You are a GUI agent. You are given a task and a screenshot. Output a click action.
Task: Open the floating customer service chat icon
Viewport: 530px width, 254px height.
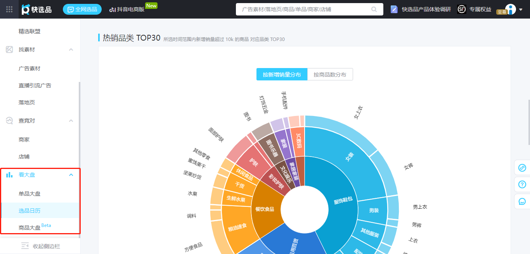[522, 201]
